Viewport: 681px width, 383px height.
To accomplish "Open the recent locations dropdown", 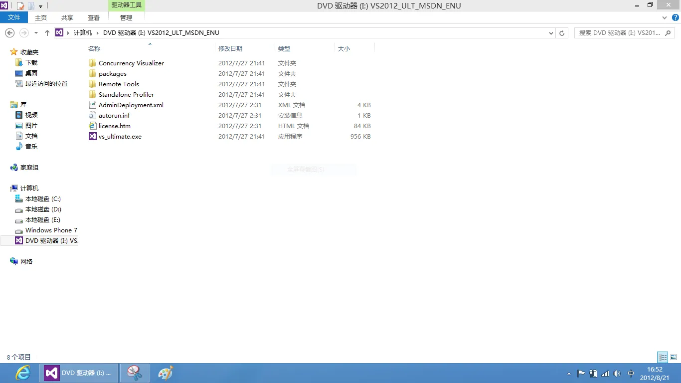I will 36,33.
